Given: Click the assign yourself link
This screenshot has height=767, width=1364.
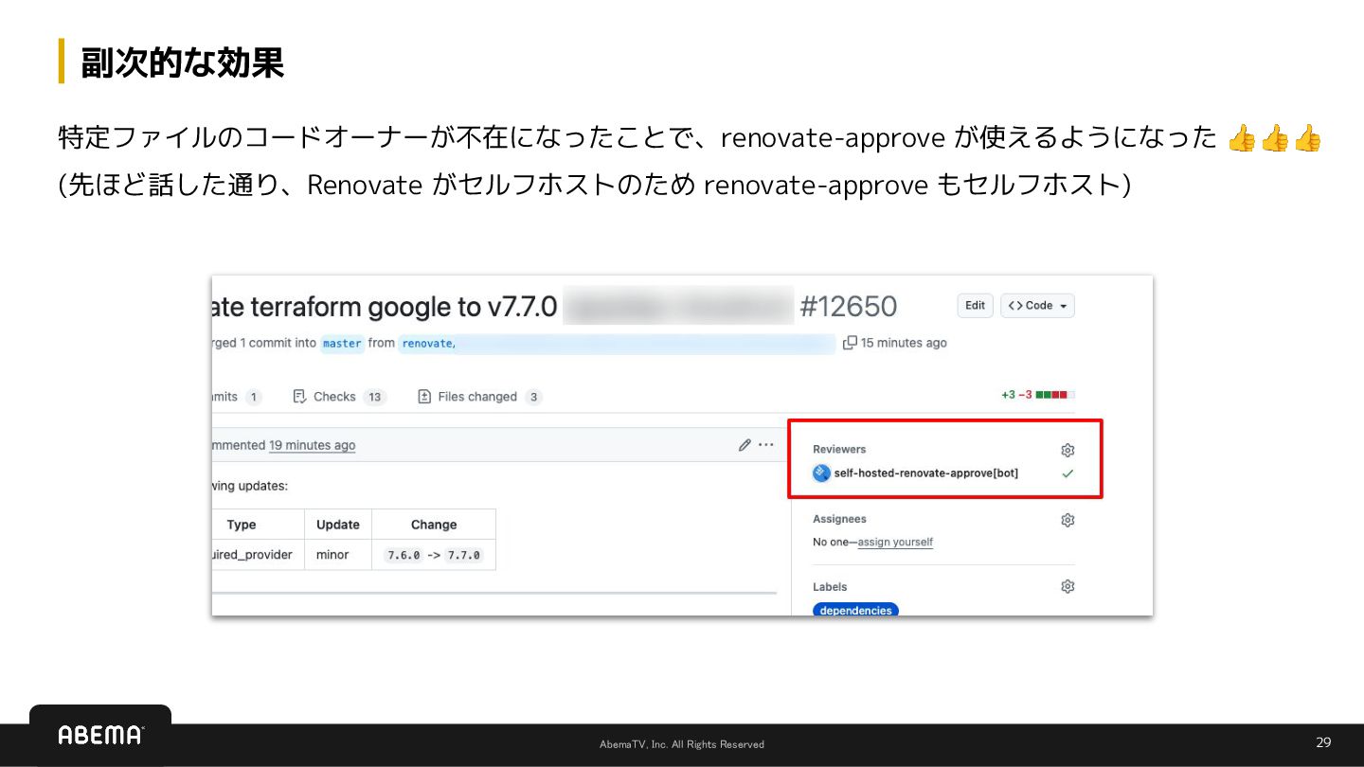Looking at the screenshot, I should pyautogui.click(x=895, y=543).
